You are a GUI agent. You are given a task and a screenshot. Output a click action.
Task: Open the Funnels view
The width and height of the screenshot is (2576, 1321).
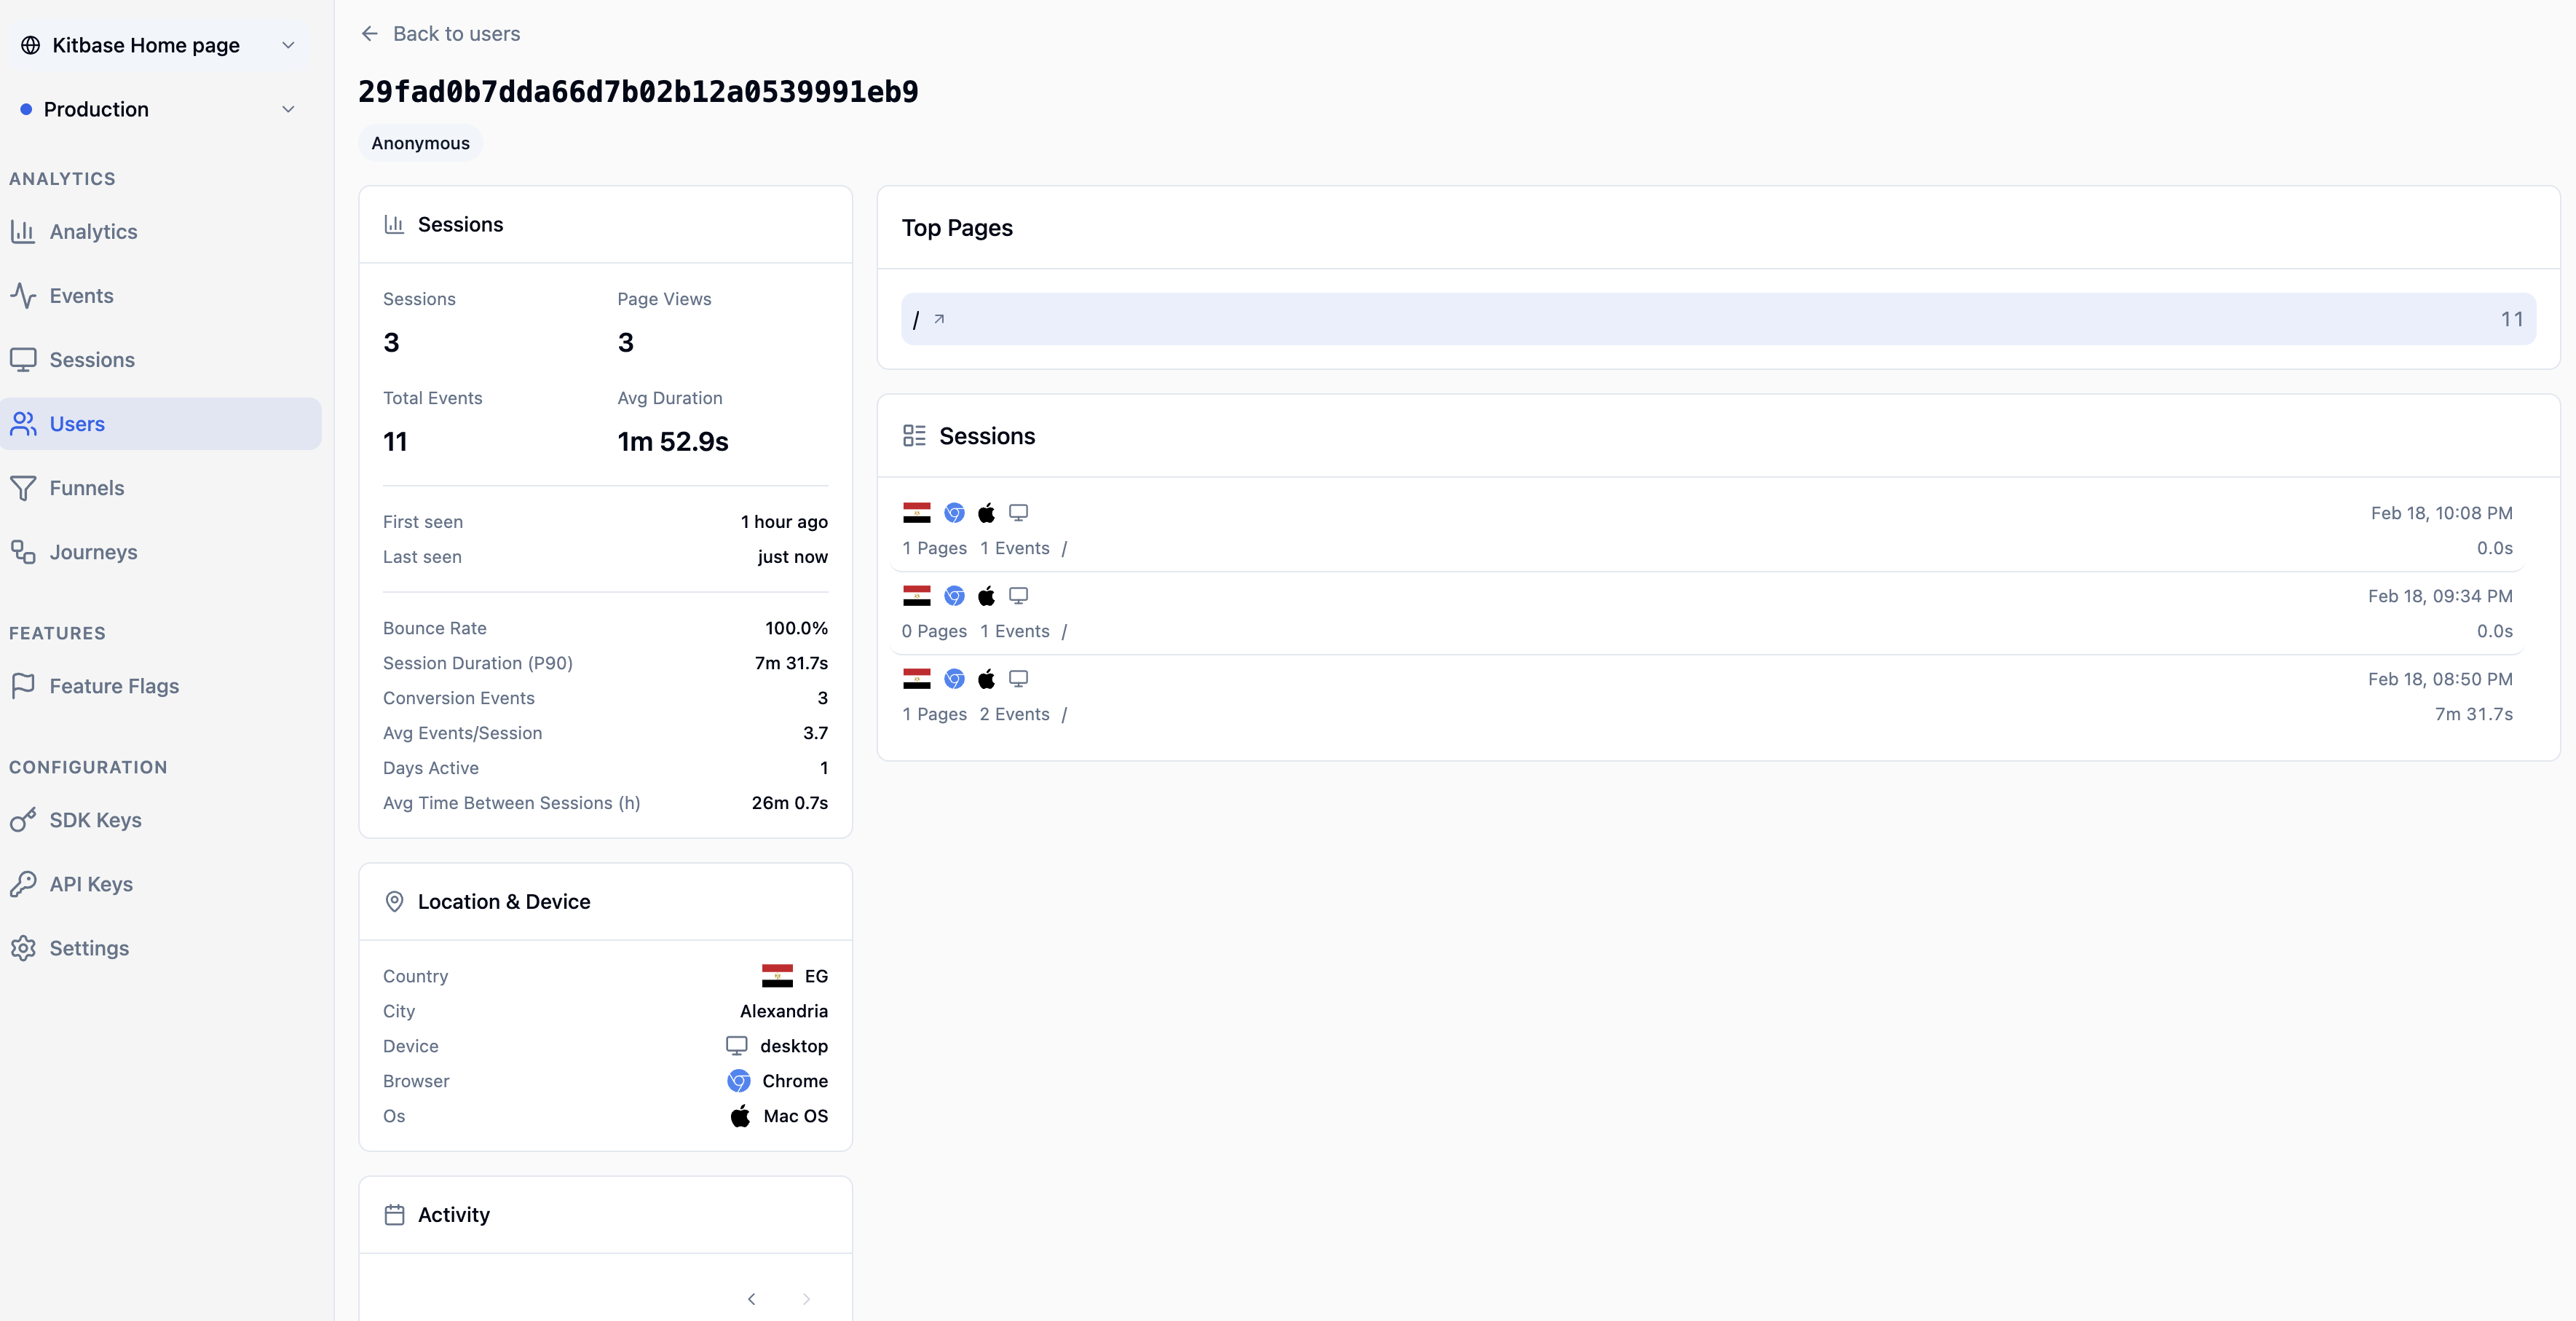tap(88, 488)
